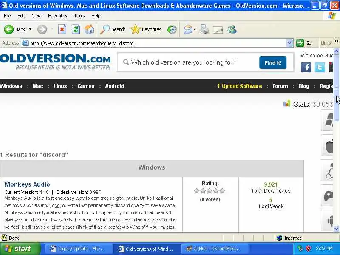Open the Back history dropdown arrow
This screenshot has height=255, width=340.
pyautogui.click(x=30, y=29)
